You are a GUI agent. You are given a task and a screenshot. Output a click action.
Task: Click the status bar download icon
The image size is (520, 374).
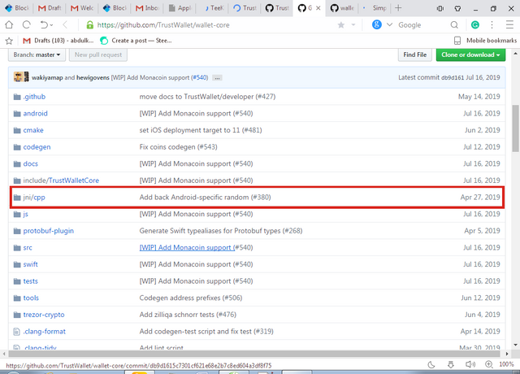[451, 365]
